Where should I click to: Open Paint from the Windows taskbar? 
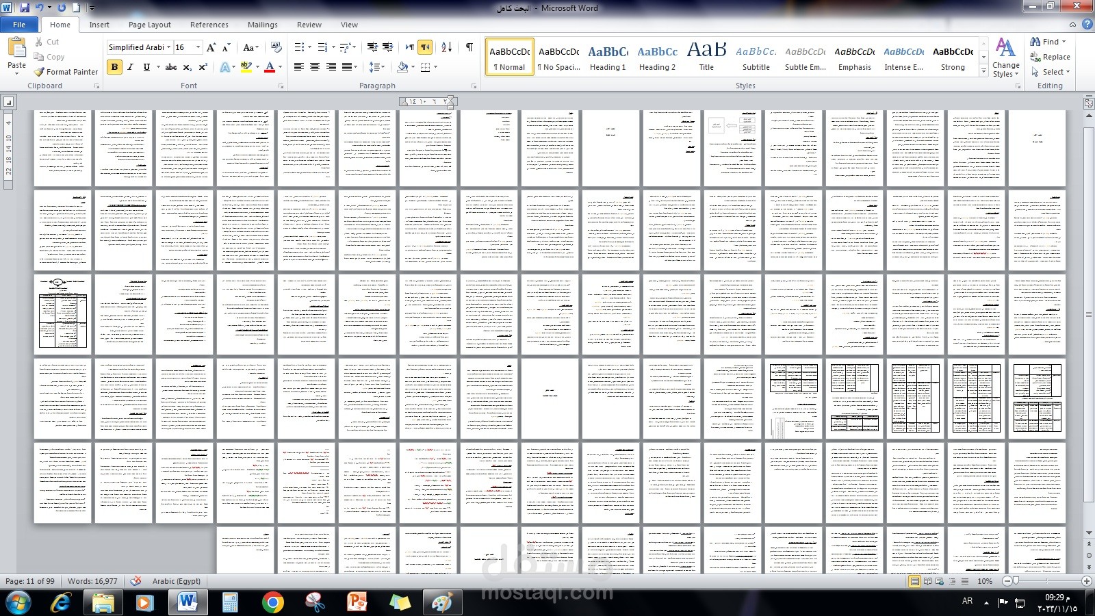pyautogui.click(x=442, y=602)
